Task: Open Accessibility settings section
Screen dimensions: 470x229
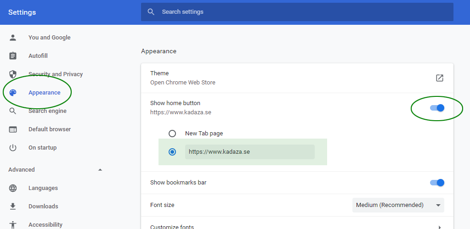Action: (x=45, y=224)
